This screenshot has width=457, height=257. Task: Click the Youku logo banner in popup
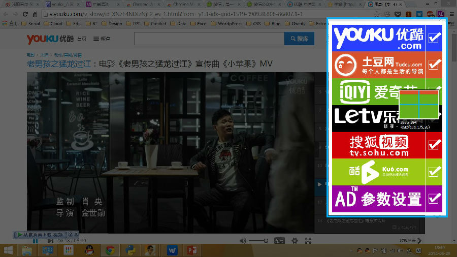click(x=378, y=38)
